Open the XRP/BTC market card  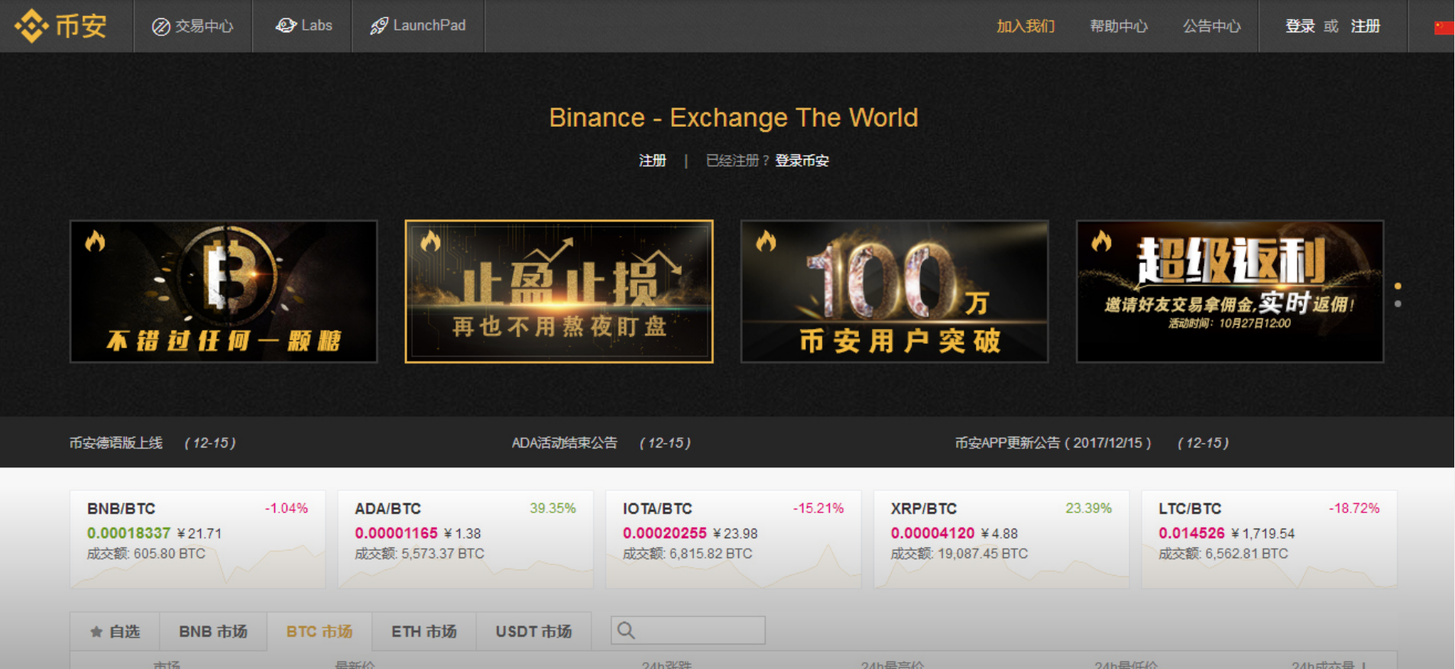coord(1001,539)
